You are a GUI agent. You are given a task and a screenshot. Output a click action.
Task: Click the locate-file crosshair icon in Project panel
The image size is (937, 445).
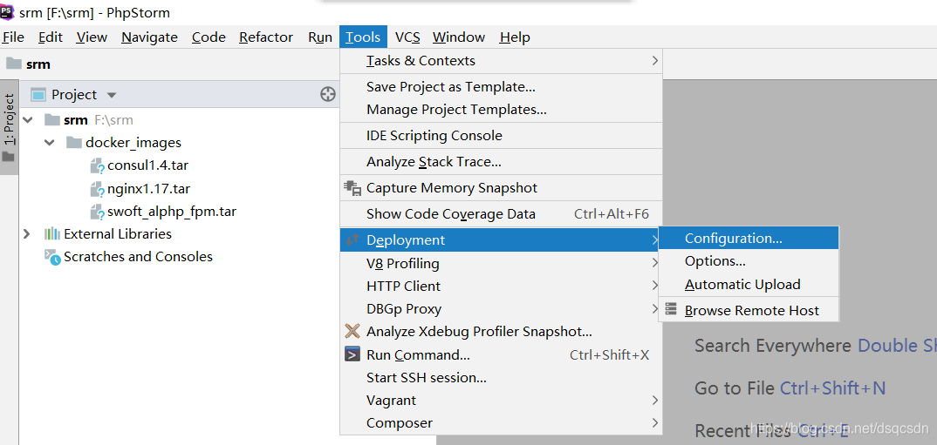point(327,94)
